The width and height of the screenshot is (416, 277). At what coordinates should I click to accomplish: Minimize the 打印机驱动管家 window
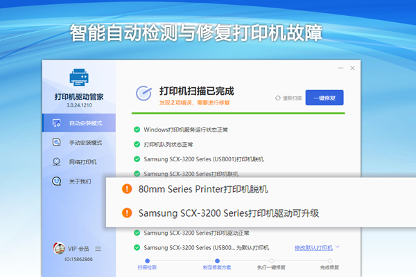coord(340,68)
